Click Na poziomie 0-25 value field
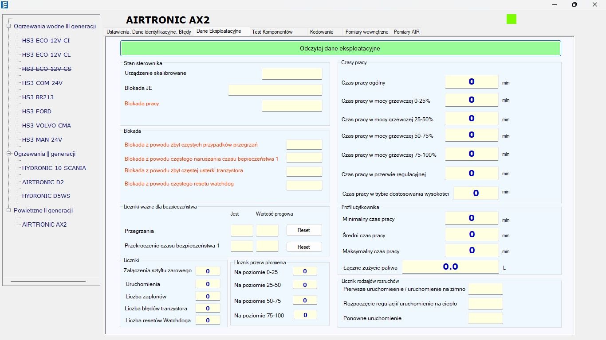This screenshot has height=340, width=606. point(305,271)
